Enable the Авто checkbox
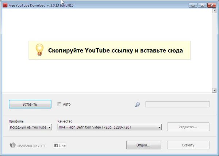The image size is (219, 156). point(59,104)
